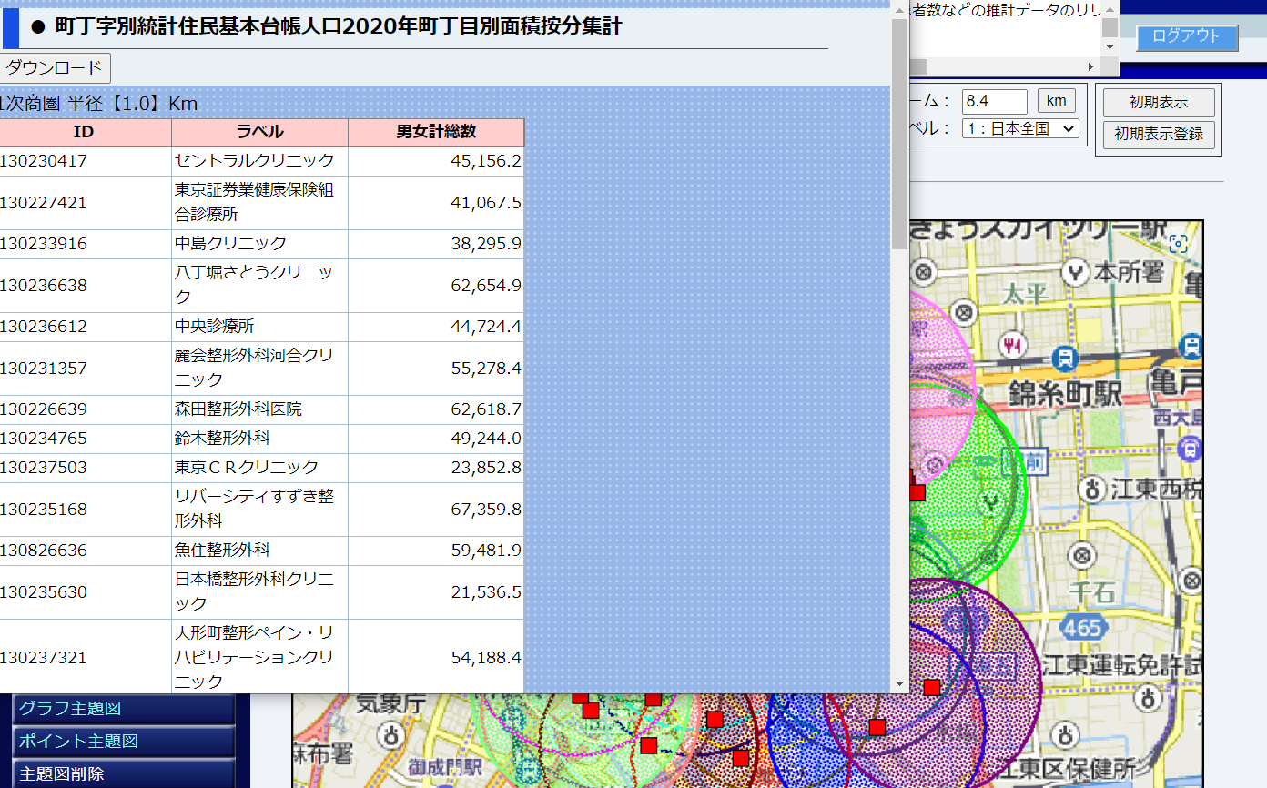Click the ラベル column header
Image resolution: width=1267 pixels, height=788 pixels.
pos(259,133)
